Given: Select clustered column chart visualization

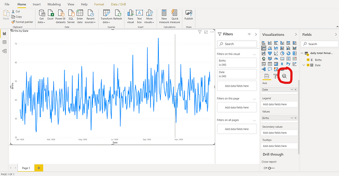Looking at the screenshot, I should tap(282, 43).
